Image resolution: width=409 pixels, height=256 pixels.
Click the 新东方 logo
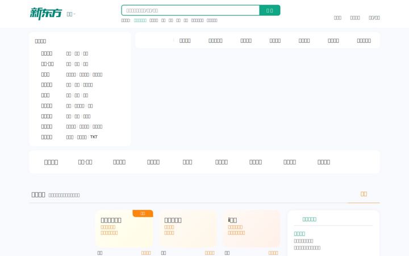[x=46, y=14]
